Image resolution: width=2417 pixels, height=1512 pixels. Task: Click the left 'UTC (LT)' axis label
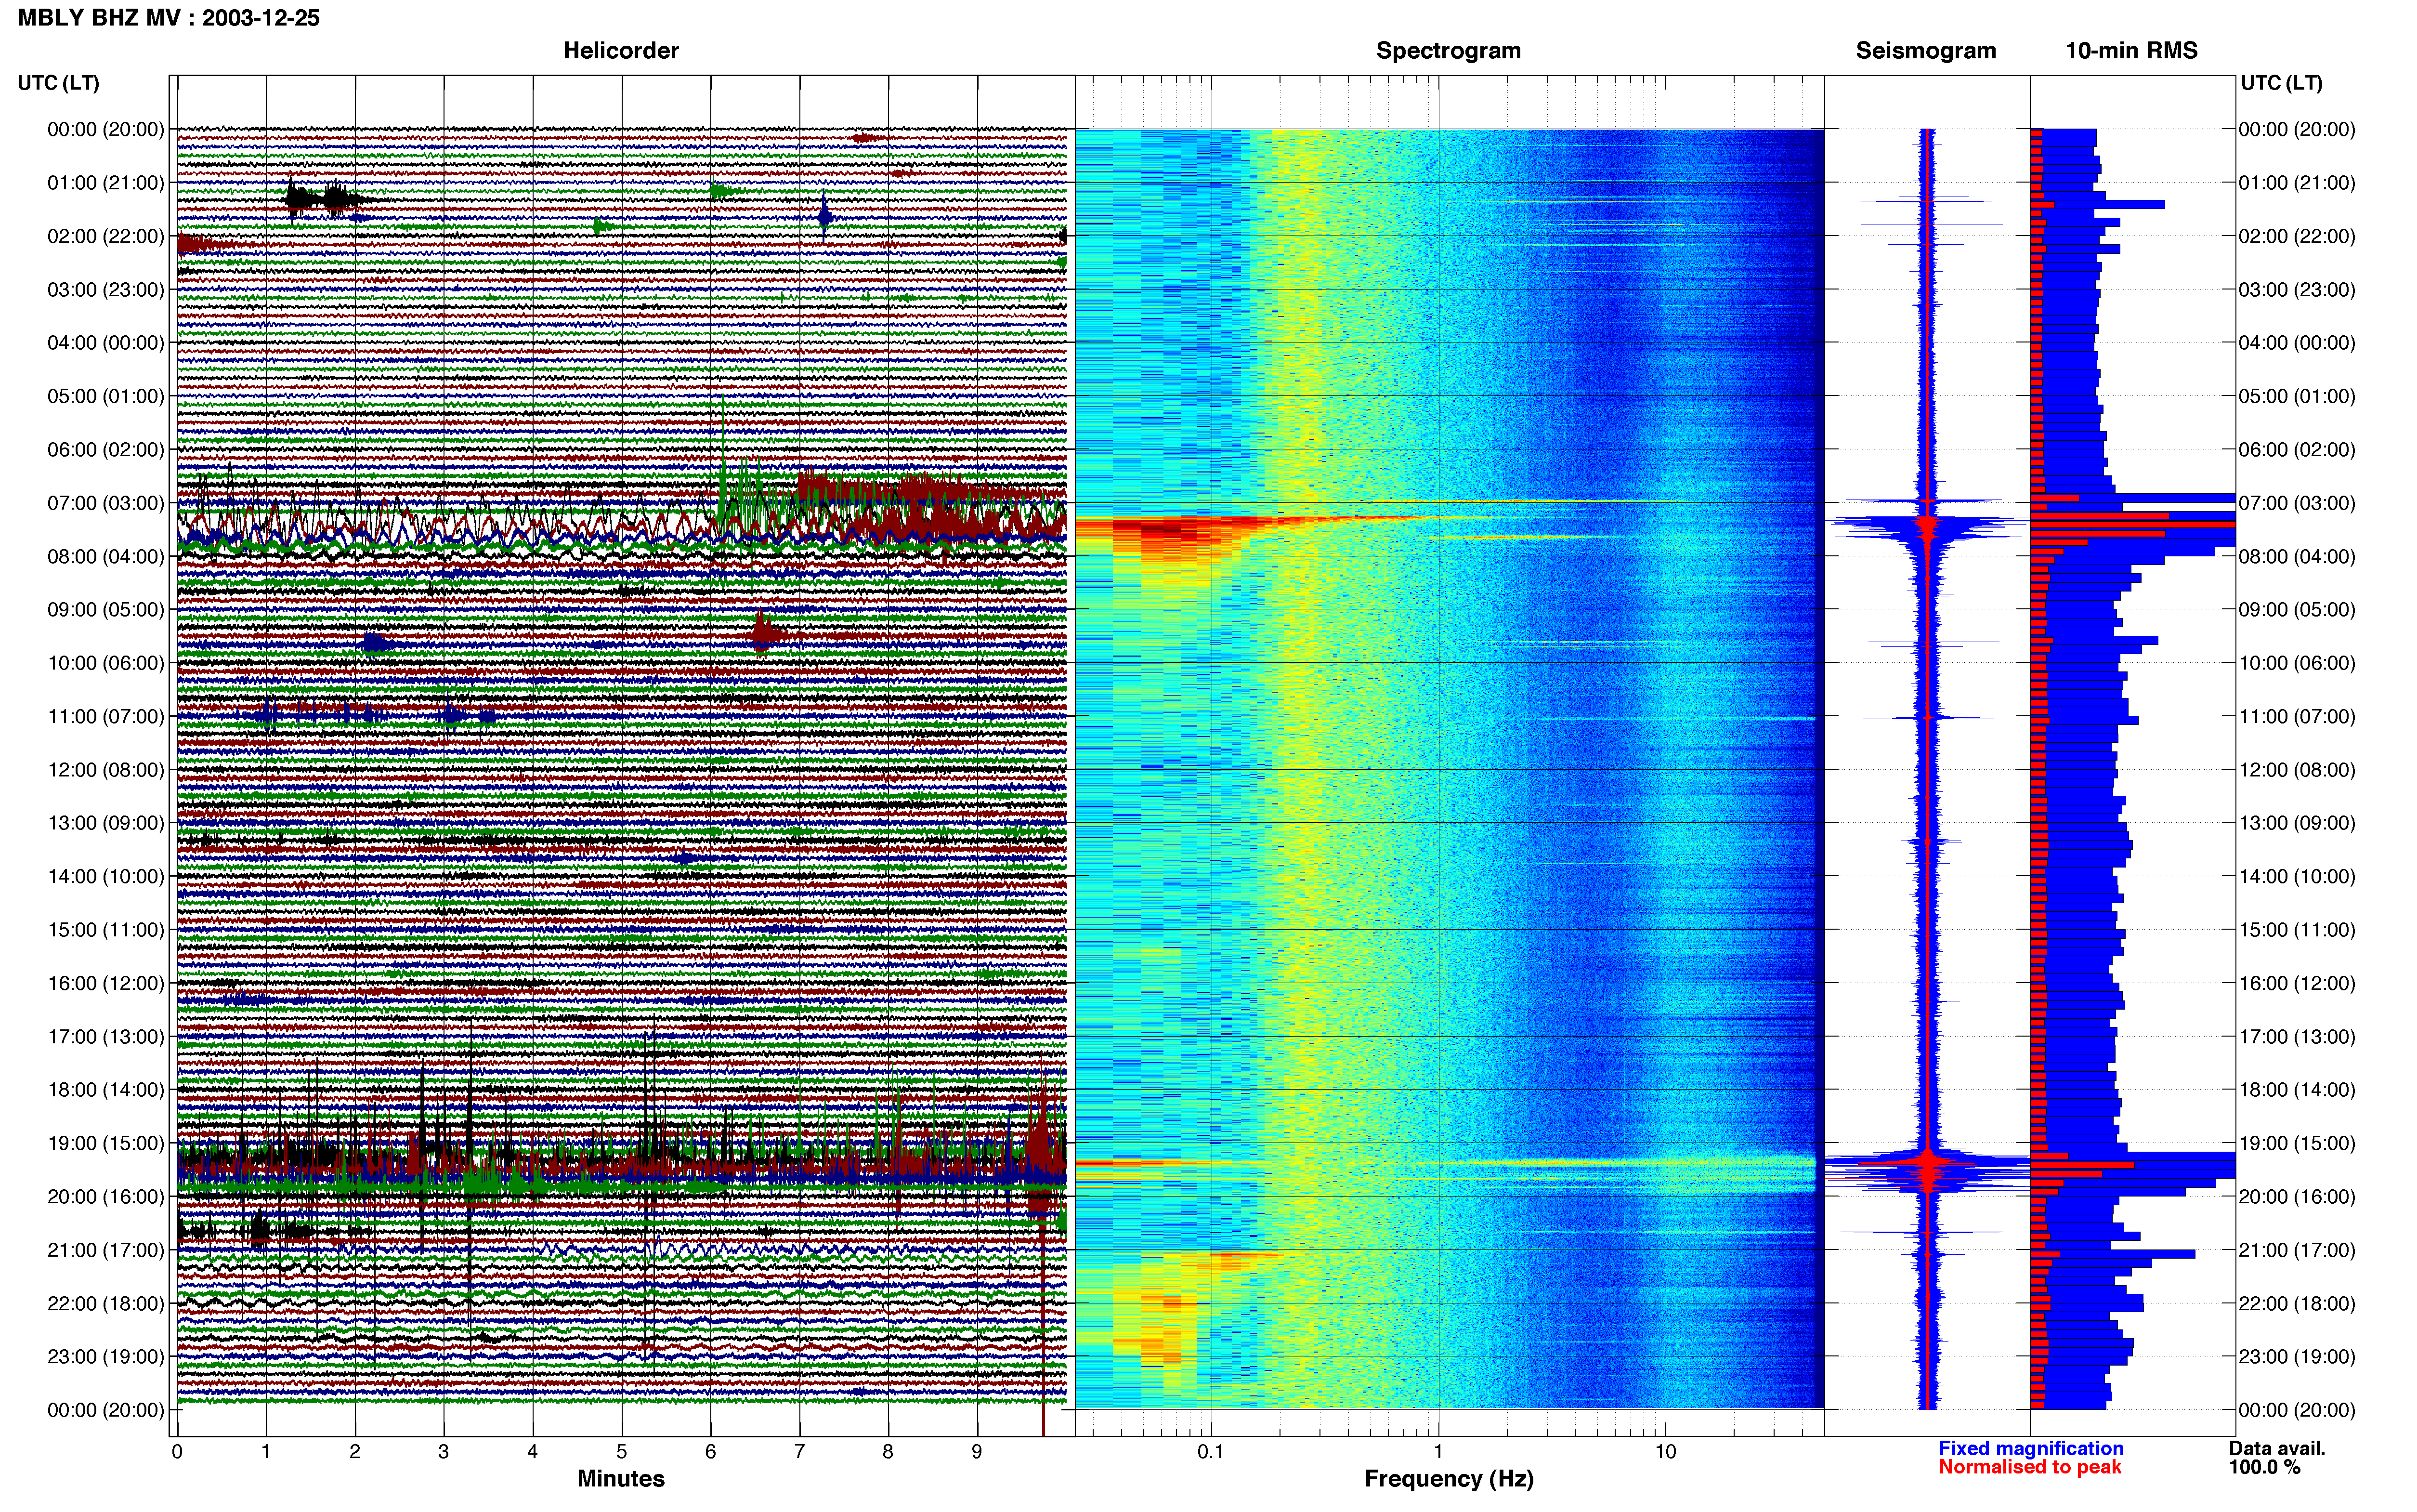59,82
